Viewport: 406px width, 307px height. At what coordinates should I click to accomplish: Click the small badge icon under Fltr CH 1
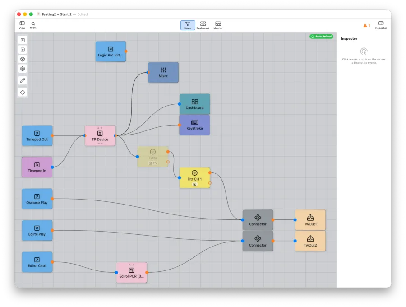(x=195, y=184)
